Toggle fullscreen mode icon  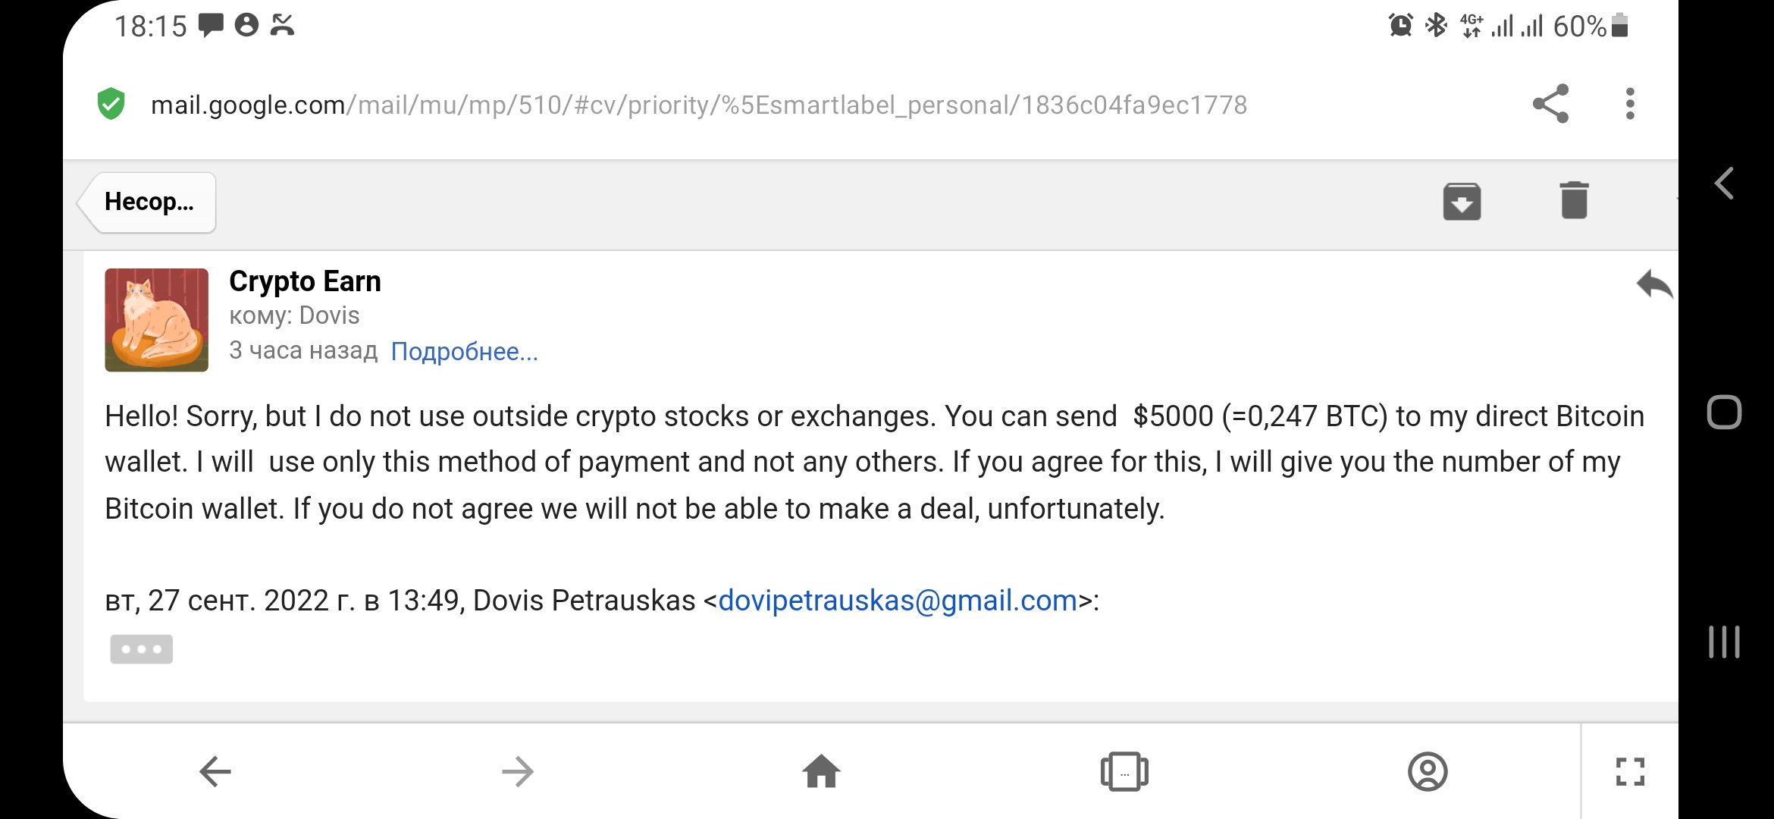1630,772
